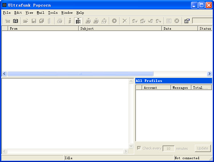Click the Total... column header
Image resolution: width=214 pixels, height=162 pixels.
tap(201, 88)
